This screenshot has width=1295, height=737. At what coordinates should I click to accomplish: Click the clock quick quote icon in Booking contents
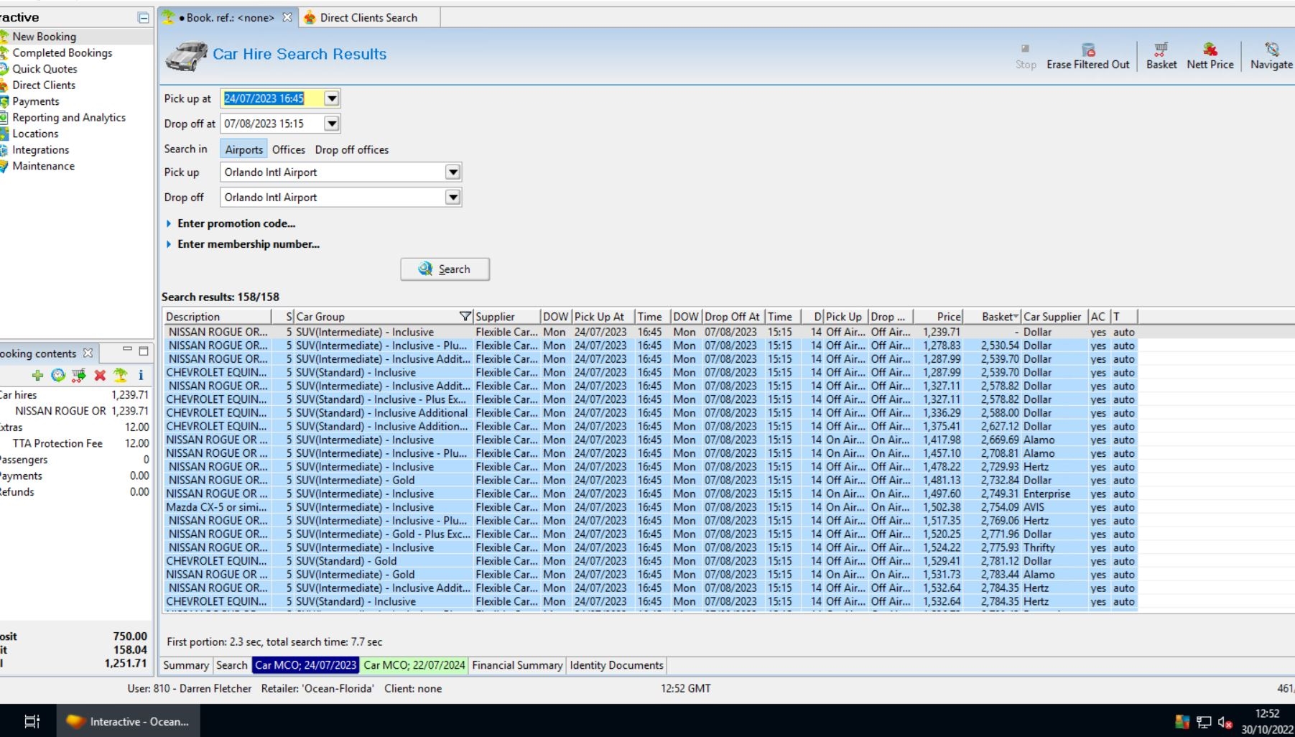point(58,375)
